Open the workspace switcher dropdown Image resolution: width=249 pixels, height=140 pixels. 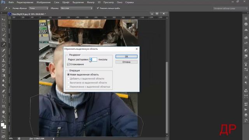tap(230, 8)
